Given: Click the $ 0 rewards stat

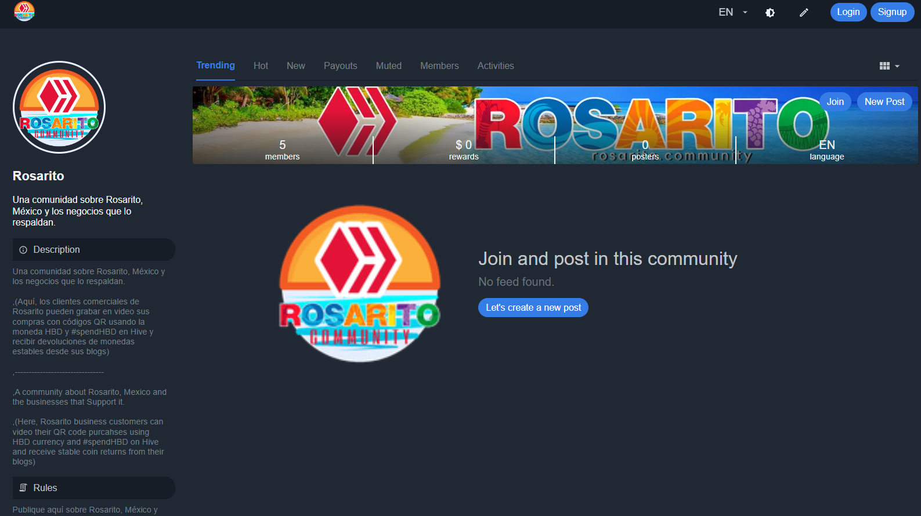Looking at the screenshot, I should 464,150.
